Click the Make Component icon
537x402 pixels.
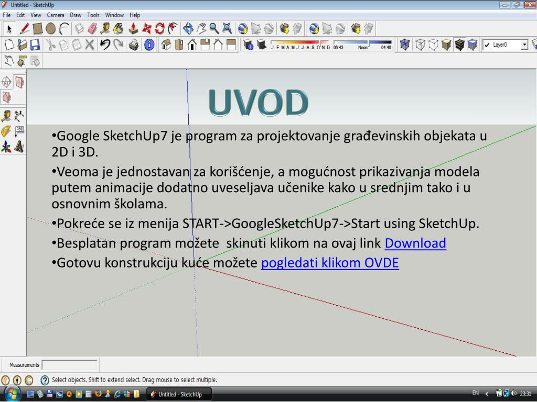(x=80, y=29)
